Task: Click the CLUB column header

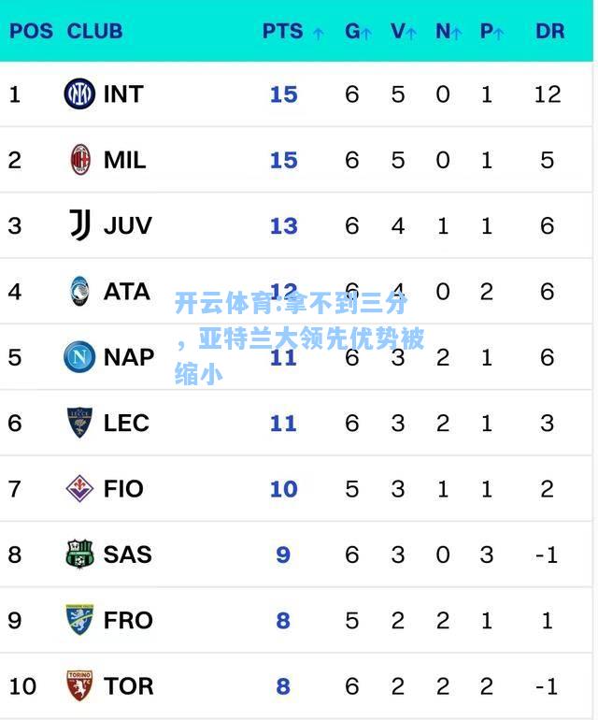Action: pyautogui.click(x=94, y=31)
